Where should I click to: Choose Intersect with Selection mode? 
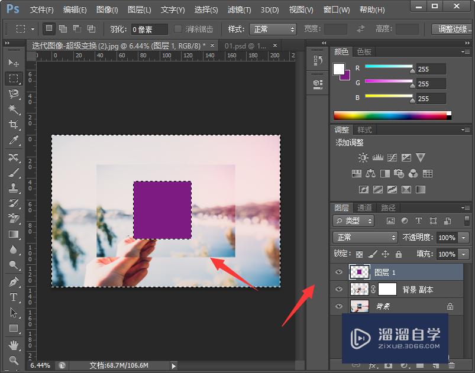[x=92, y=29]
